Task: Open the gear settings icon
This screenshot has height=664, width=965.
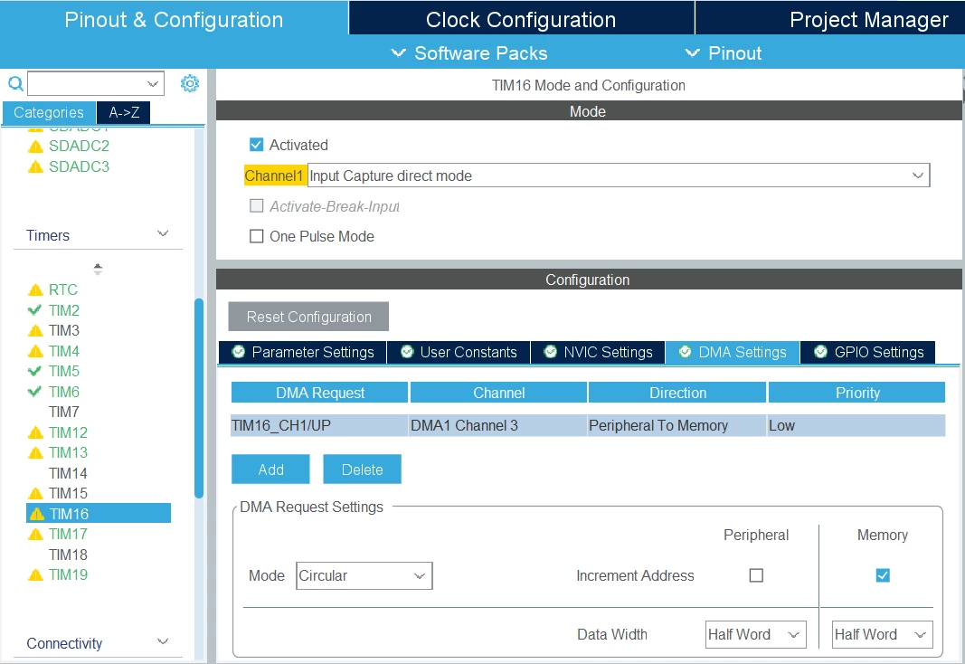Action: pyautogui.click(x=190, y=83)
